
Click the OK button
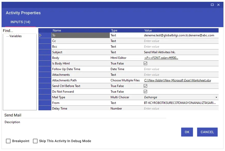pos(187,132)
